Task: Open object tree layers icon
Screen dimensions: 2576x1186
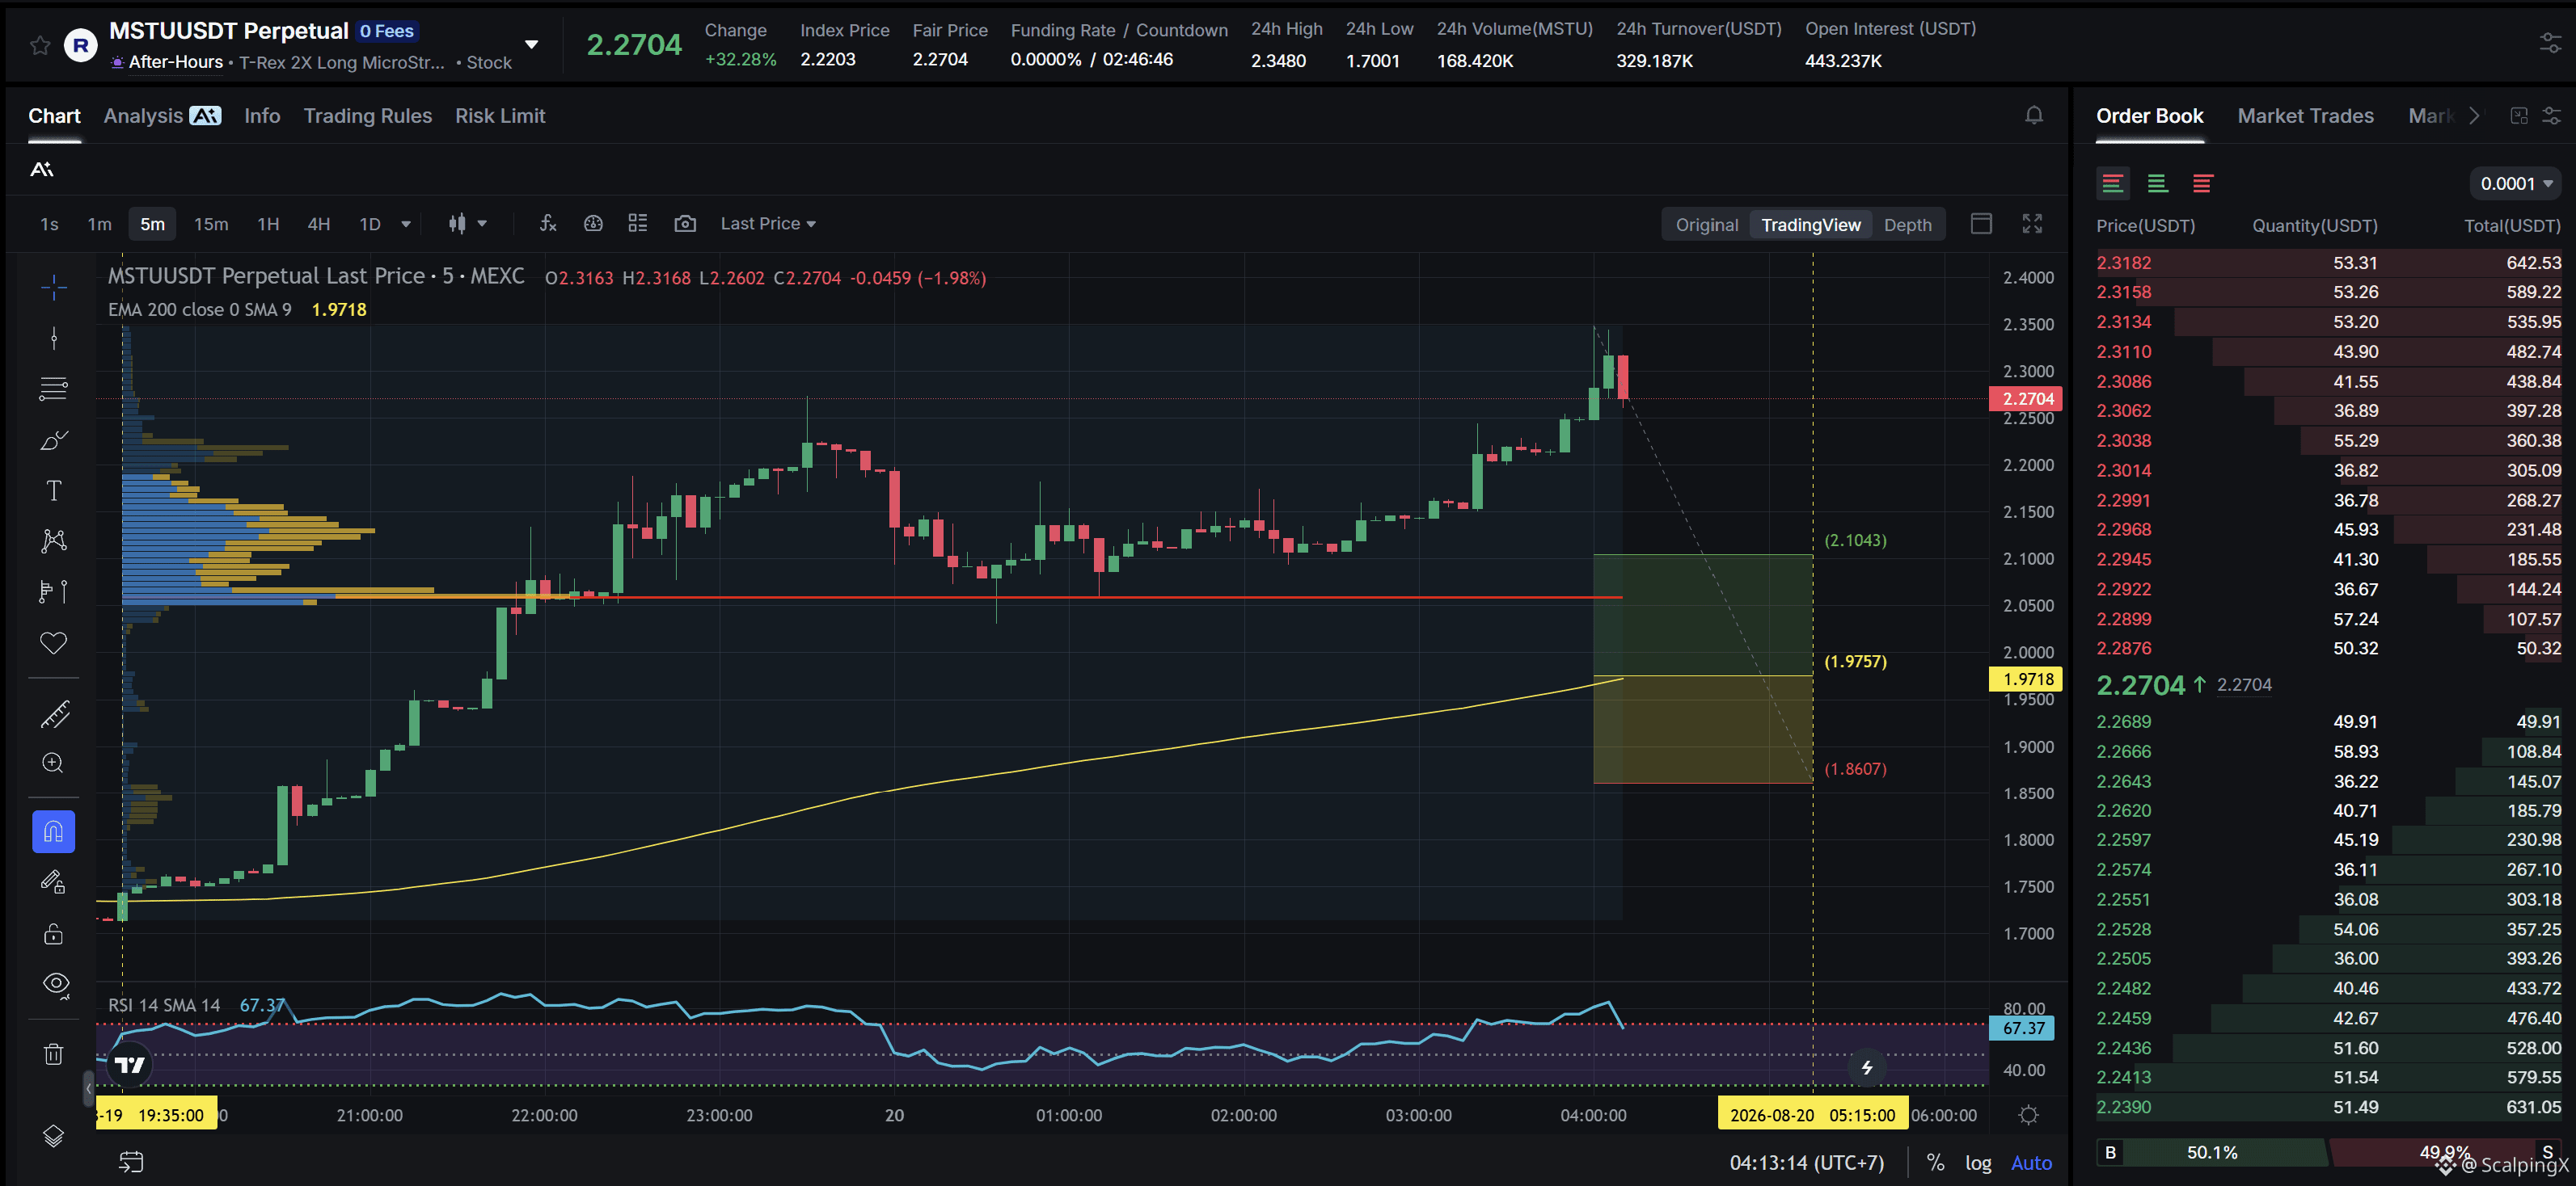Action: [54, 1136]
